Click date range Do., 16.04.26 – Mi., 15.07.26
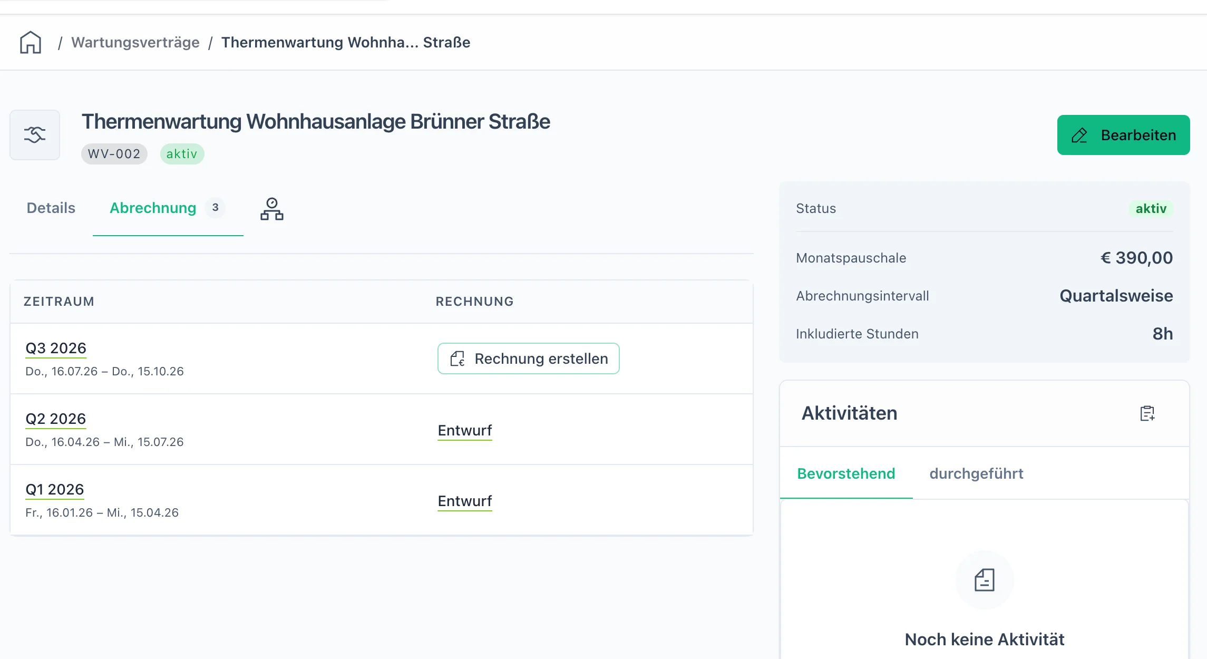 (104, 442)
